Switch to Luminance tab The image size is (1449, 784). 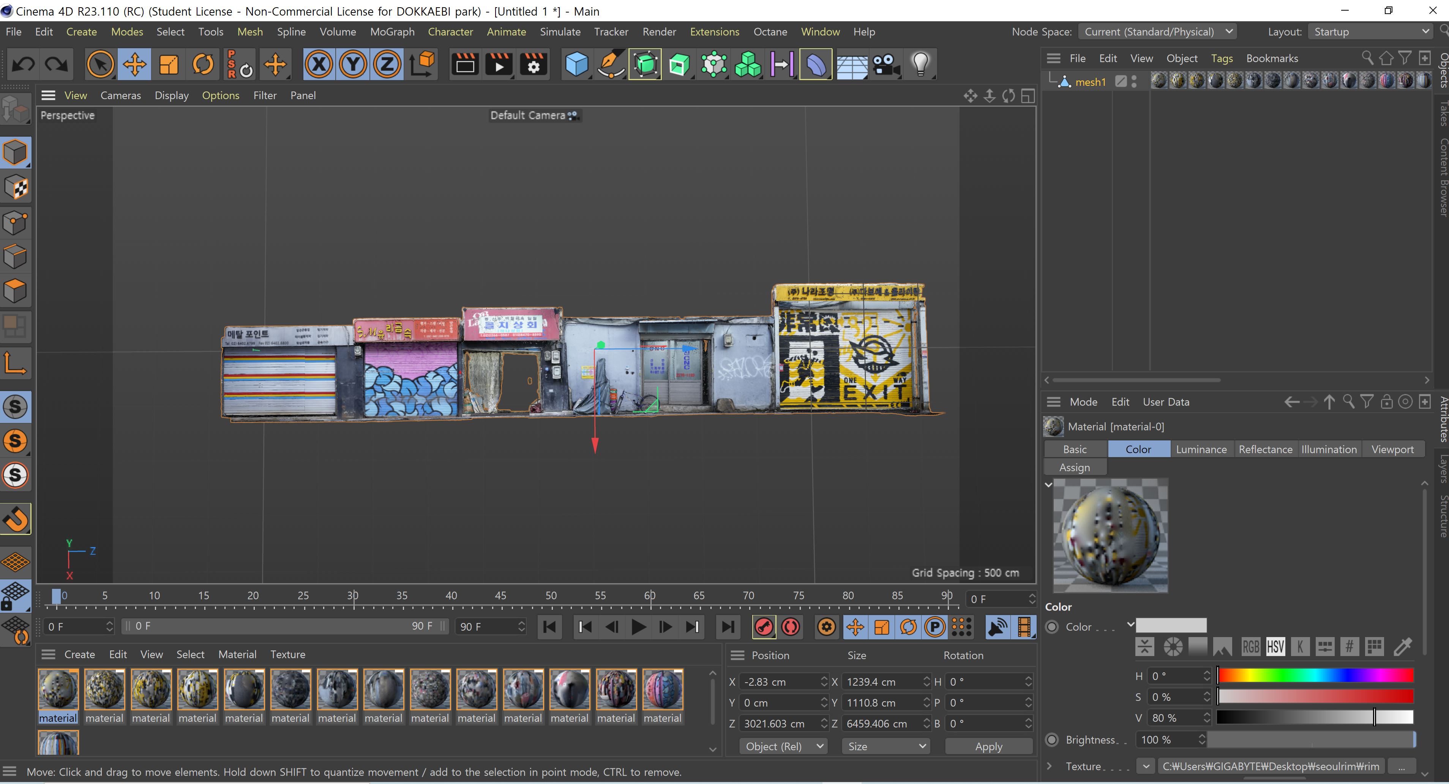pyautogui.click(x=1201, y=449)
